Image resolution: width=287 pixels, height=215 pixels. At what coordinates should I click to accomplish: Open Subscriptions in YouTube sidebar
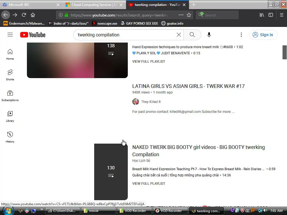[10, 96]
